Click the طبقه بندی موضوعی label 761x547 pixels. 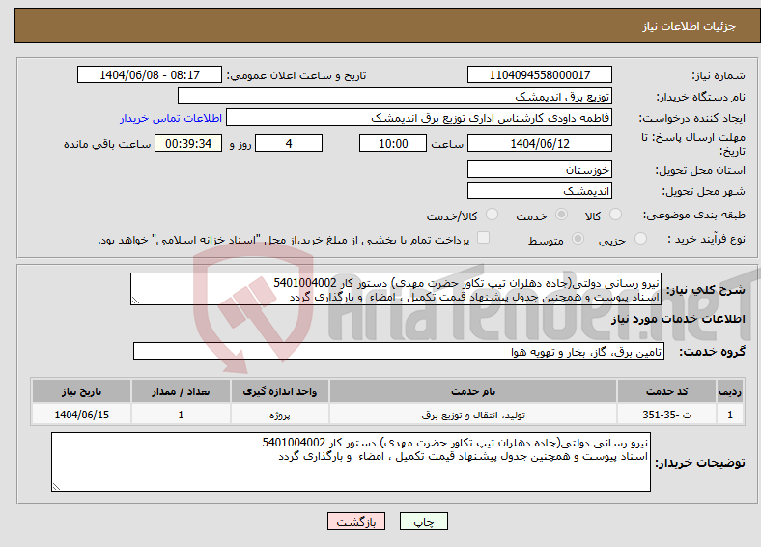(694, 215)
